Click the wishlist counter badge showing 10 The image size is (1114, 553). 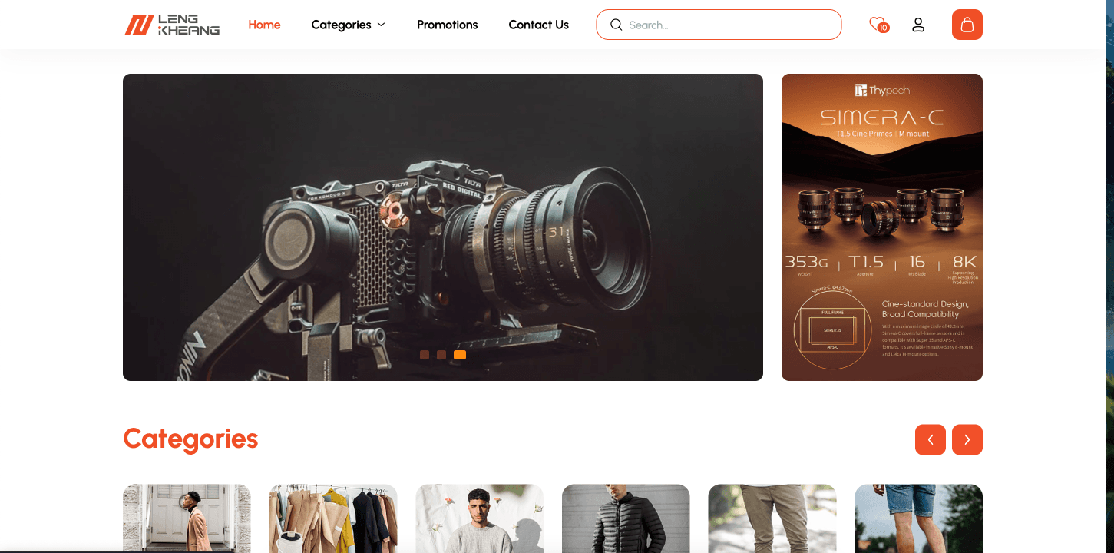click(x=883, y=28)
